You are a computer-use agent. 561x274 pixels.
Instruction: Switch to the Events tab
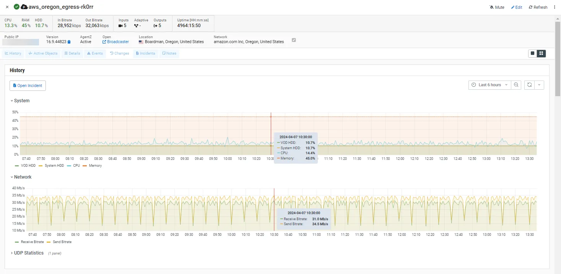tap(95, 53)
